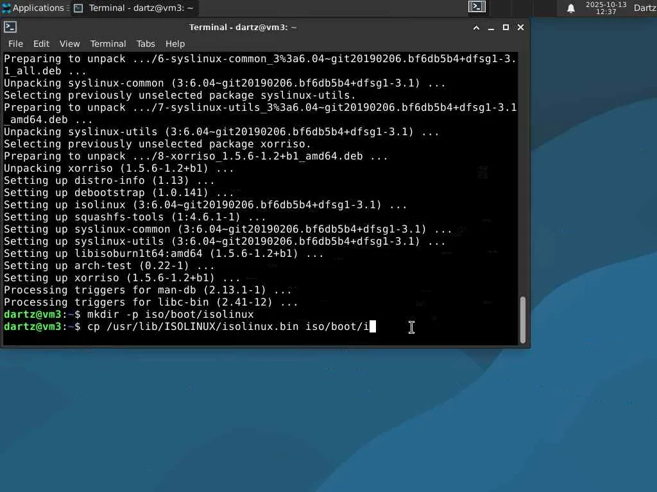Image resolution: width=657 pixels, height=492 pixels.
Task: Minimize the Terminal window
Action: tap(491, 28)
